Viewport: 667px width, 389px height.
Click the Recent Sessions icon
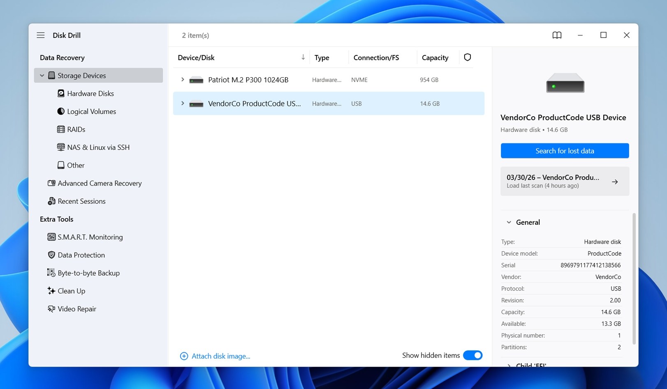click(x=51, y=201)
